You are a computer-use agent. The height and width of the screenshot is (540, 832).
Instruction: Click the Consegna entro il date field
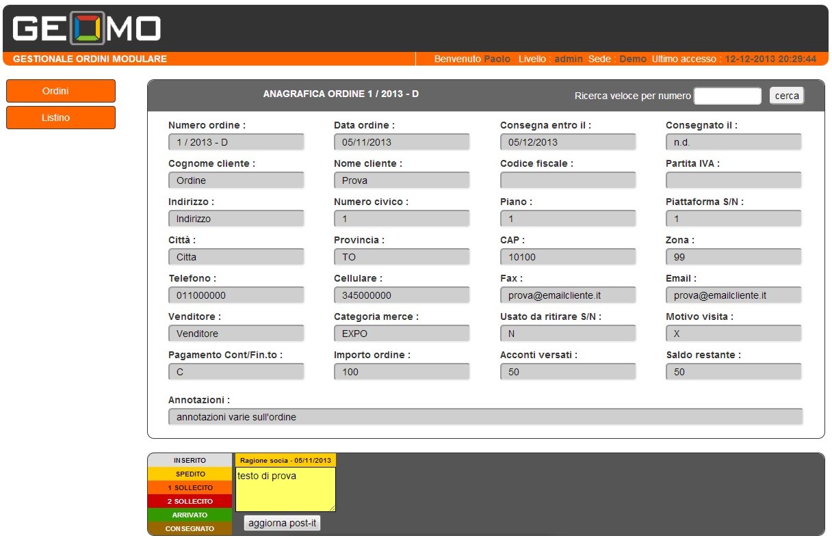[568, 142]
